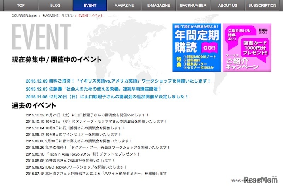
Task: Open the 2015.08.26 ドクター・フー英会話ワークショップ entry
Action: [98, 147]
